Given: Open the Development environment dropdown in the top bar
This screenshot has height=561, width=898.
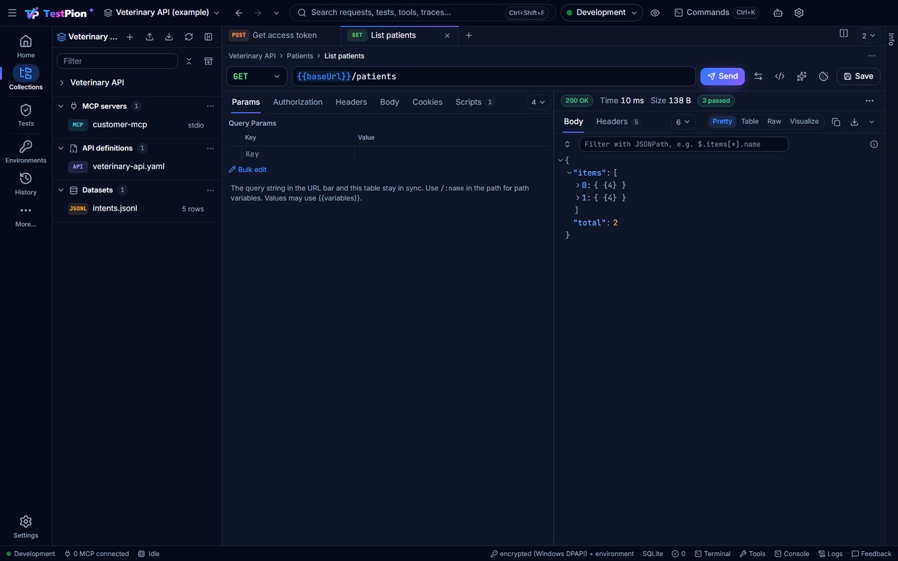Looking at the screenshot, I should tap(602, 12).
